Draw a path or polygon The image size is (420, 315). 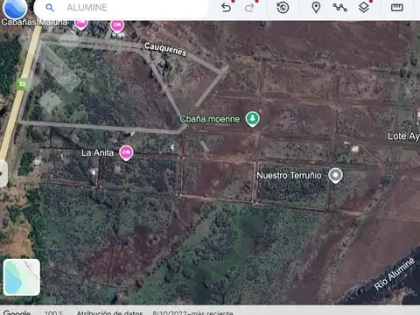340,8
